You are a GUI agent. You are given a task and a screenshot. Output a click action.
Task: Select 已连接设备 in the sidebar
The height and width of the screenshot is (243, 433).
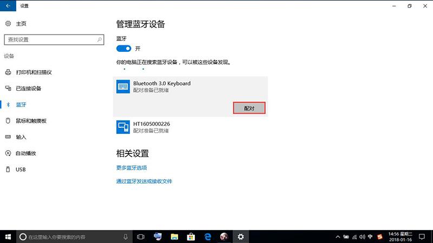point(29,89)
